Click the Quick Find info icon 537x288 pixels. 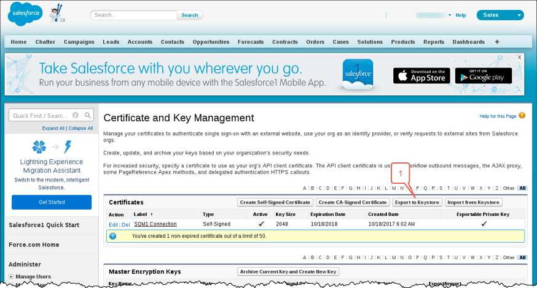(x=76, y=115)
